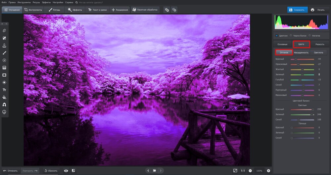331x175 pixels.
Task: Zoom in with the plus icon
Action: coord(268,171)
